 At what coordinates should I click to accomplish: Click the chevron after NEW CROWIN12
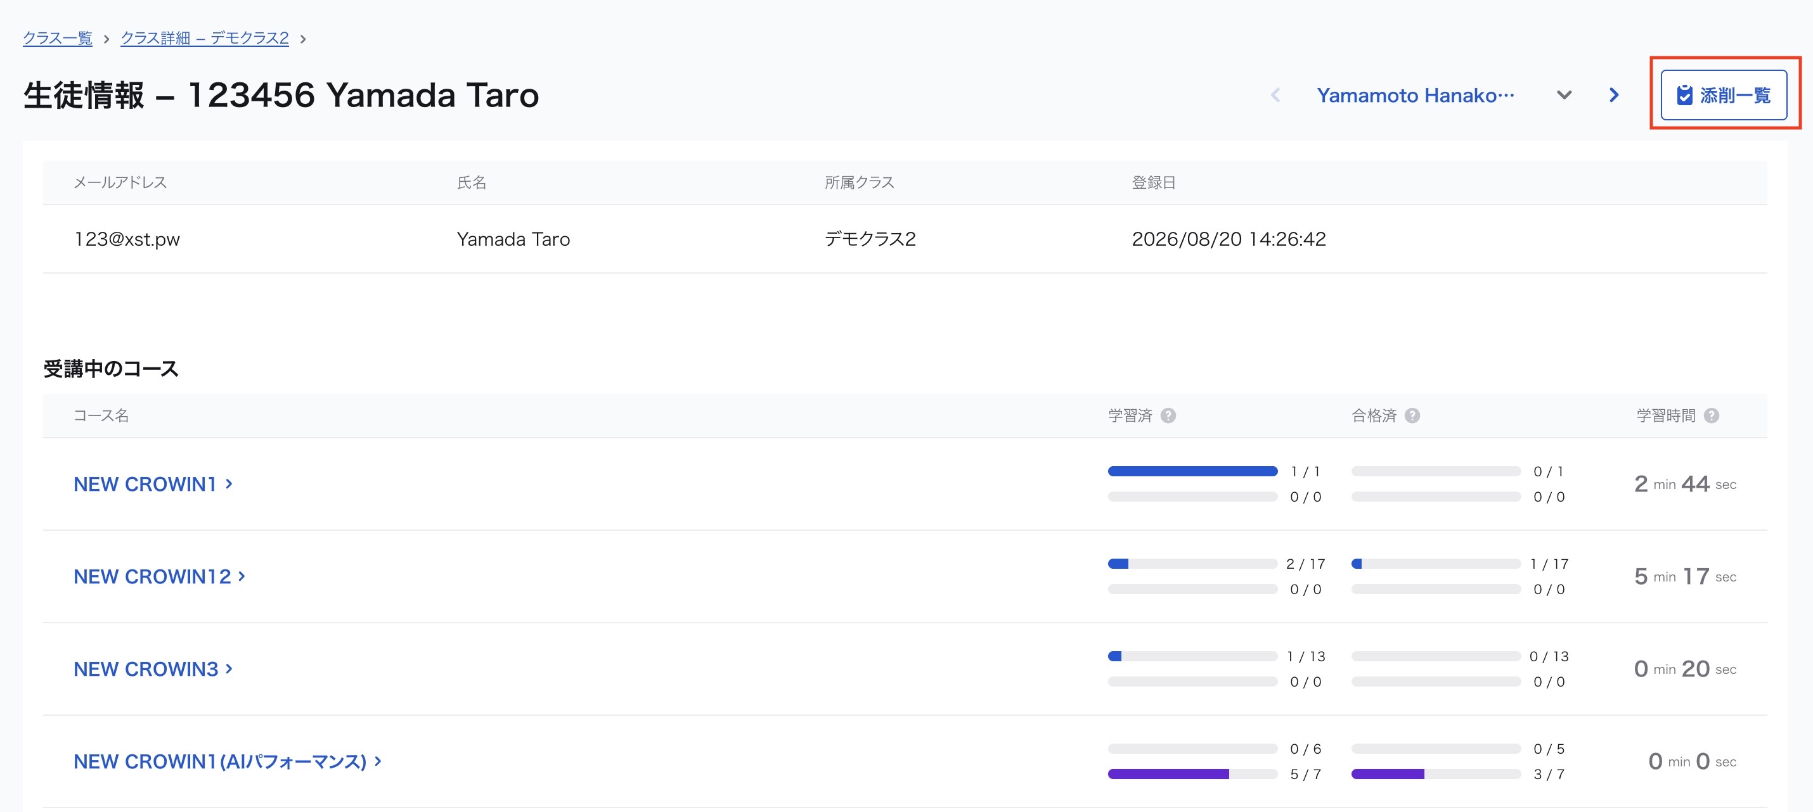pos(242,576)
